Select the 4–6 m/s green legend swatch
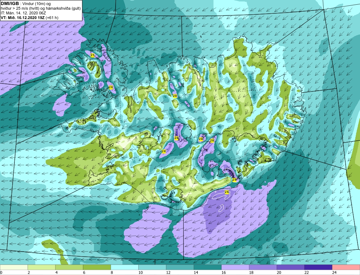 click(x=69, y=267)
